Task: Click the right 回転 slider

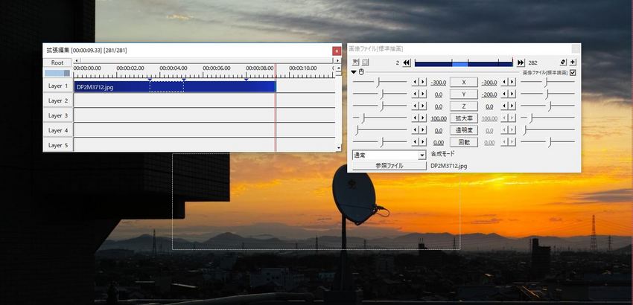Action: pos(547,142)
